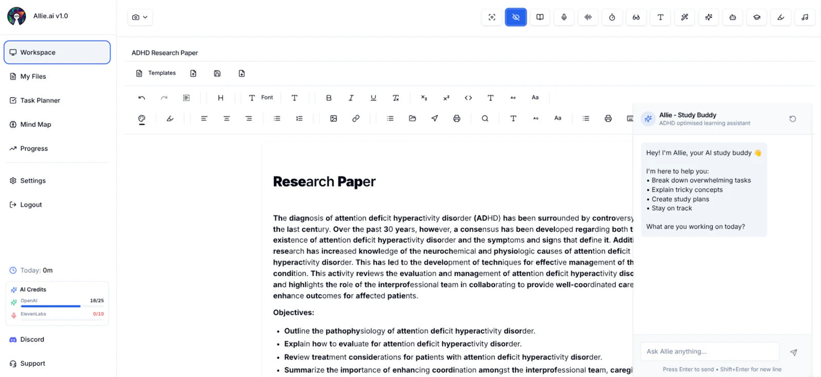The image size is (821, 377).
Task: Go to My Files
Action: pos(57,76)
